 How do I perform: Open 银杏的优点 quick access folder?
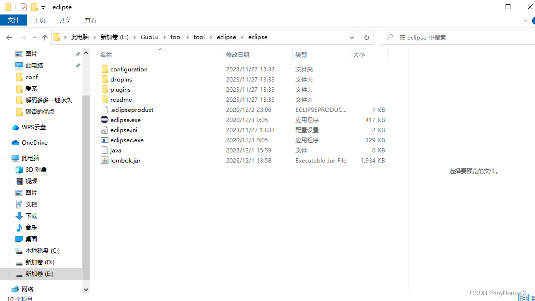coord(36,112)
